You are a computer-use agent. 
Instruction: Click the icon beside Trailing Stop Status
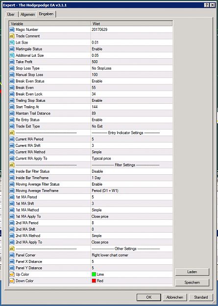pos(12,100)
